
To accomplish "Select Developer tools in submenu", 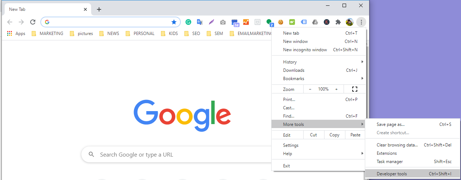I will [412, 174].
